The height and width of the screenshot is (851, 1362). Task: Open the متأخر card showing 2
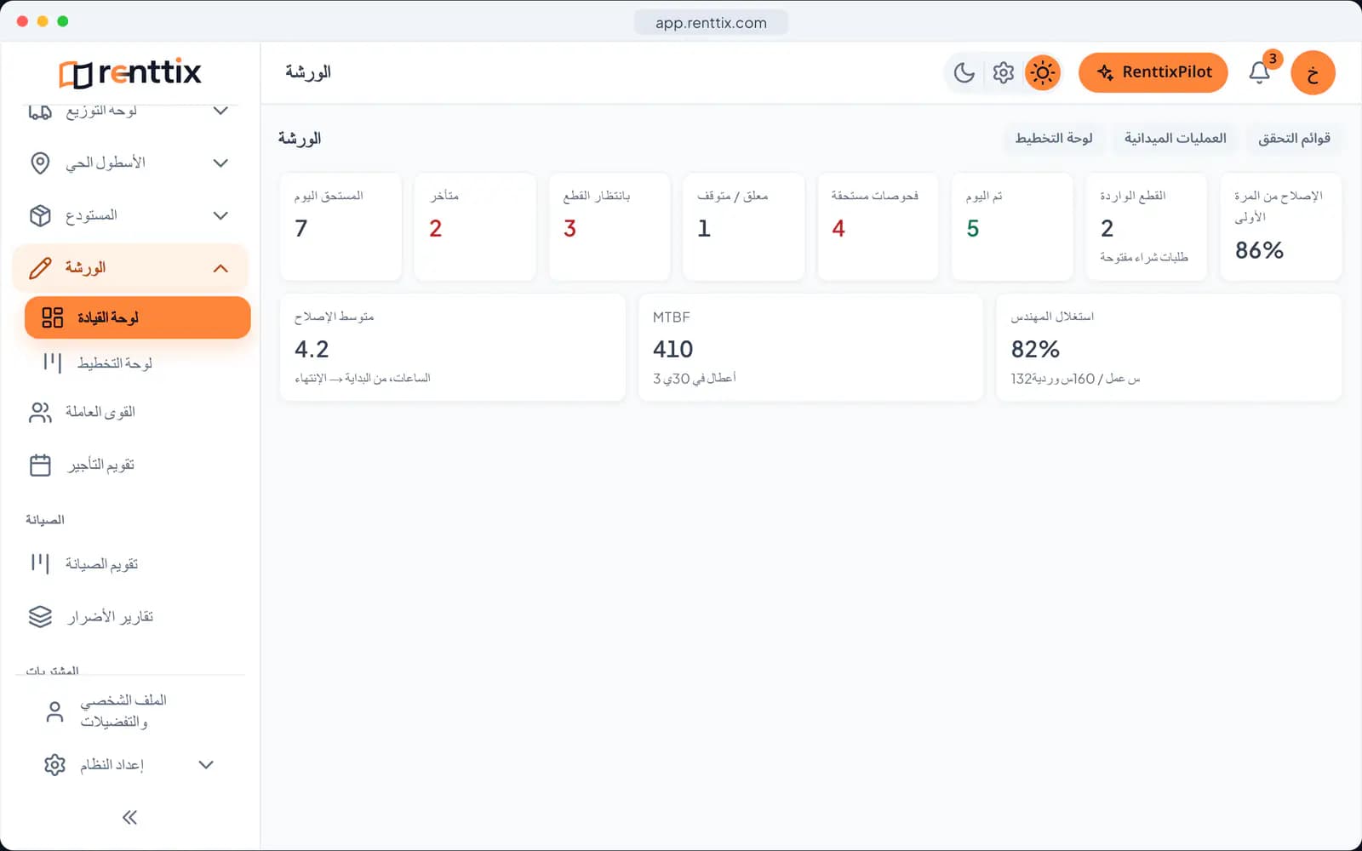[475, 226]
